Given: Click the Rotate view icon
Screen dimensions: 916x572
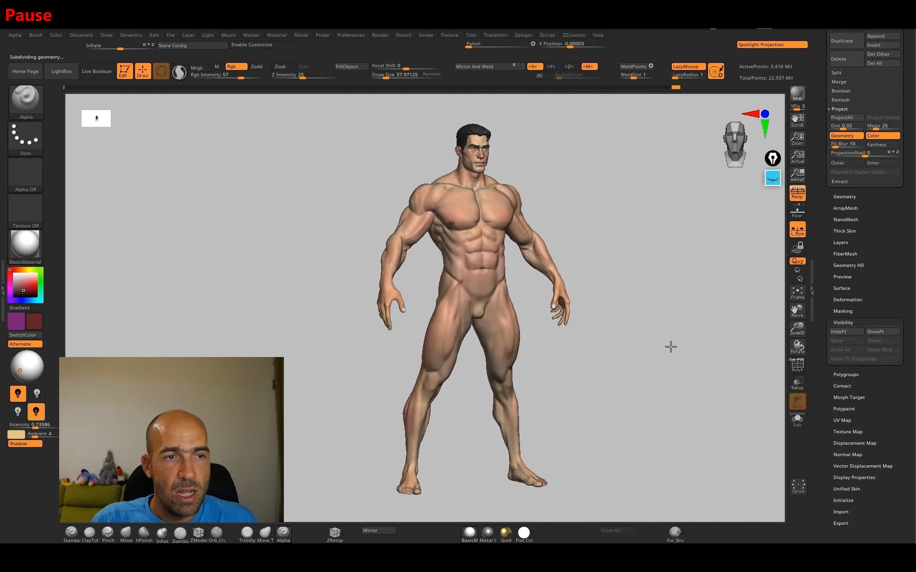Looking at the screenshot, I should coord(797,347).
